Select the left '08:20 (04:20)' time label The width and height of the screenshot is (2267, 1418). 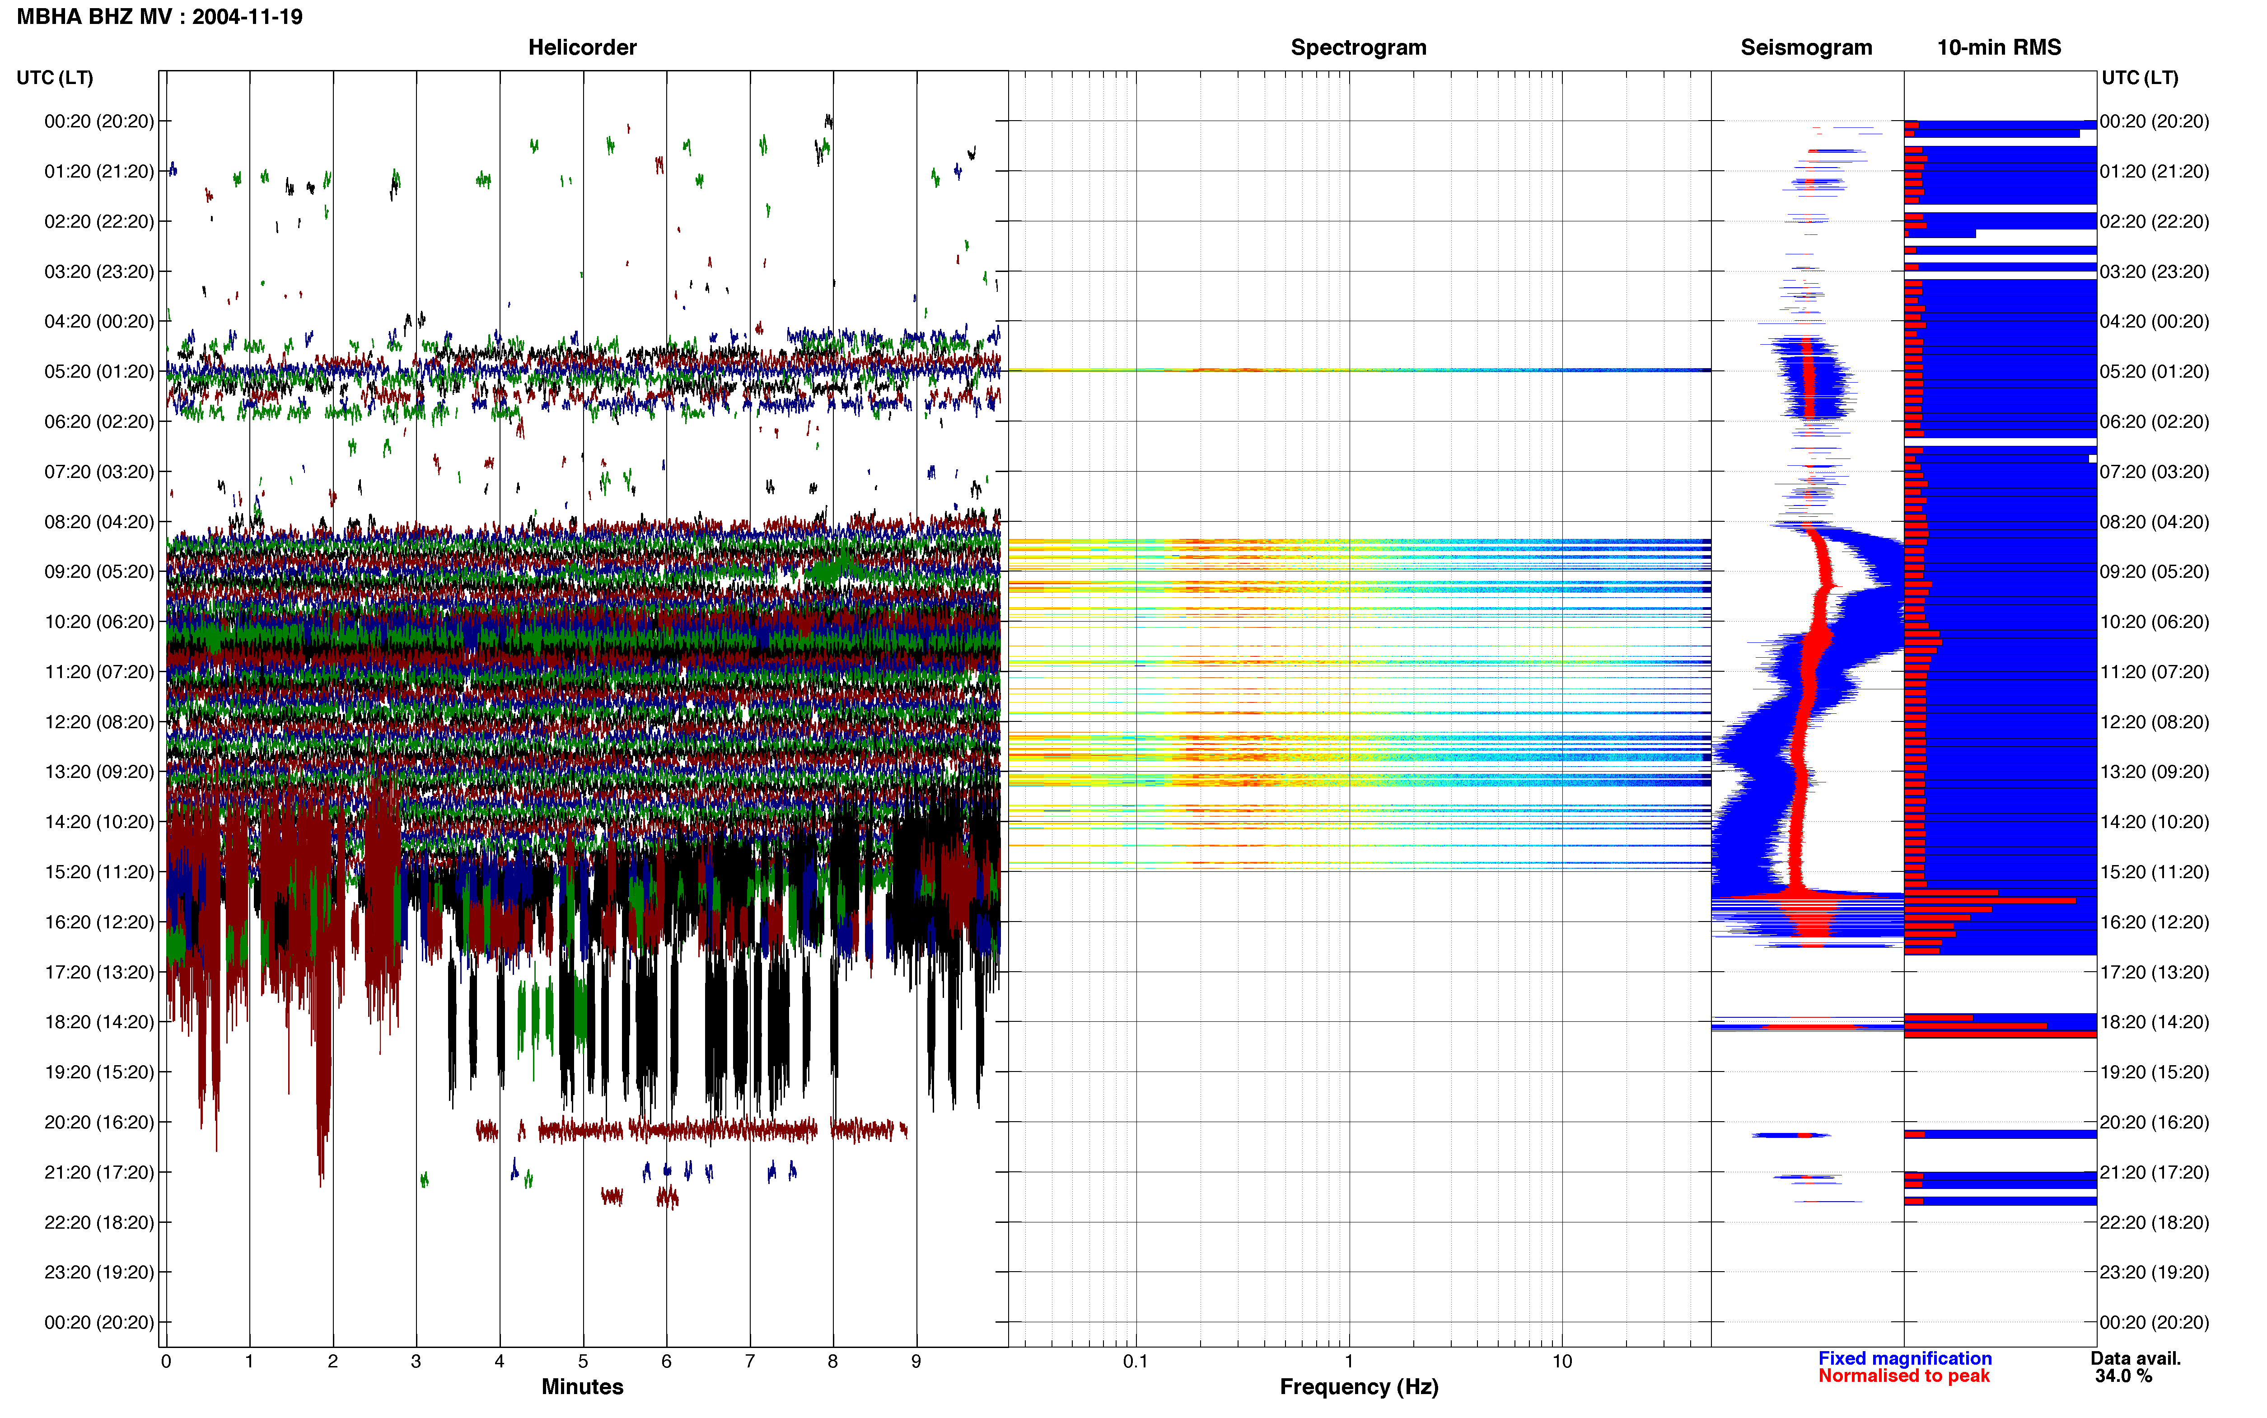click(x=98, y=521)
